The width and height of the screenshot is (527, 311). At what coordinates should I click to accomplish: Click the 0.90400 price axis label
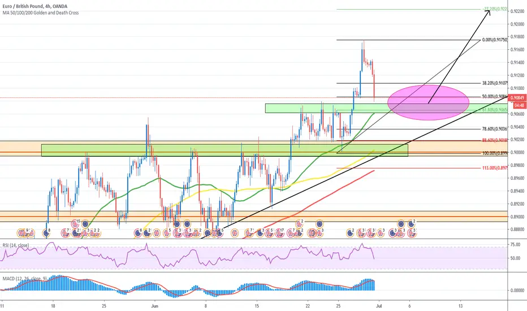pyautogui.click(x=517, y=127)
